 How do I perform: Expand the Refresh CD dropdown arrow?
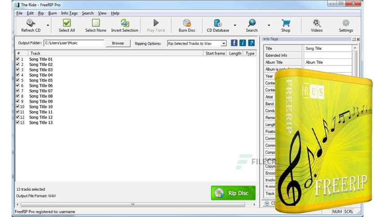(x=48, y=25)
